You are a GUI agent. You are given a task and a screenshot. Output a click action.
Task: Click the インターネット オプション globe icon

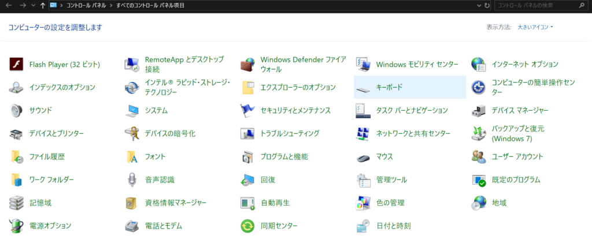coord(478,65)
